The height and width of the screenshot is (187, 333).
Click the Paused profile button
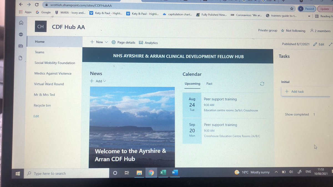(x=306, y=9)
